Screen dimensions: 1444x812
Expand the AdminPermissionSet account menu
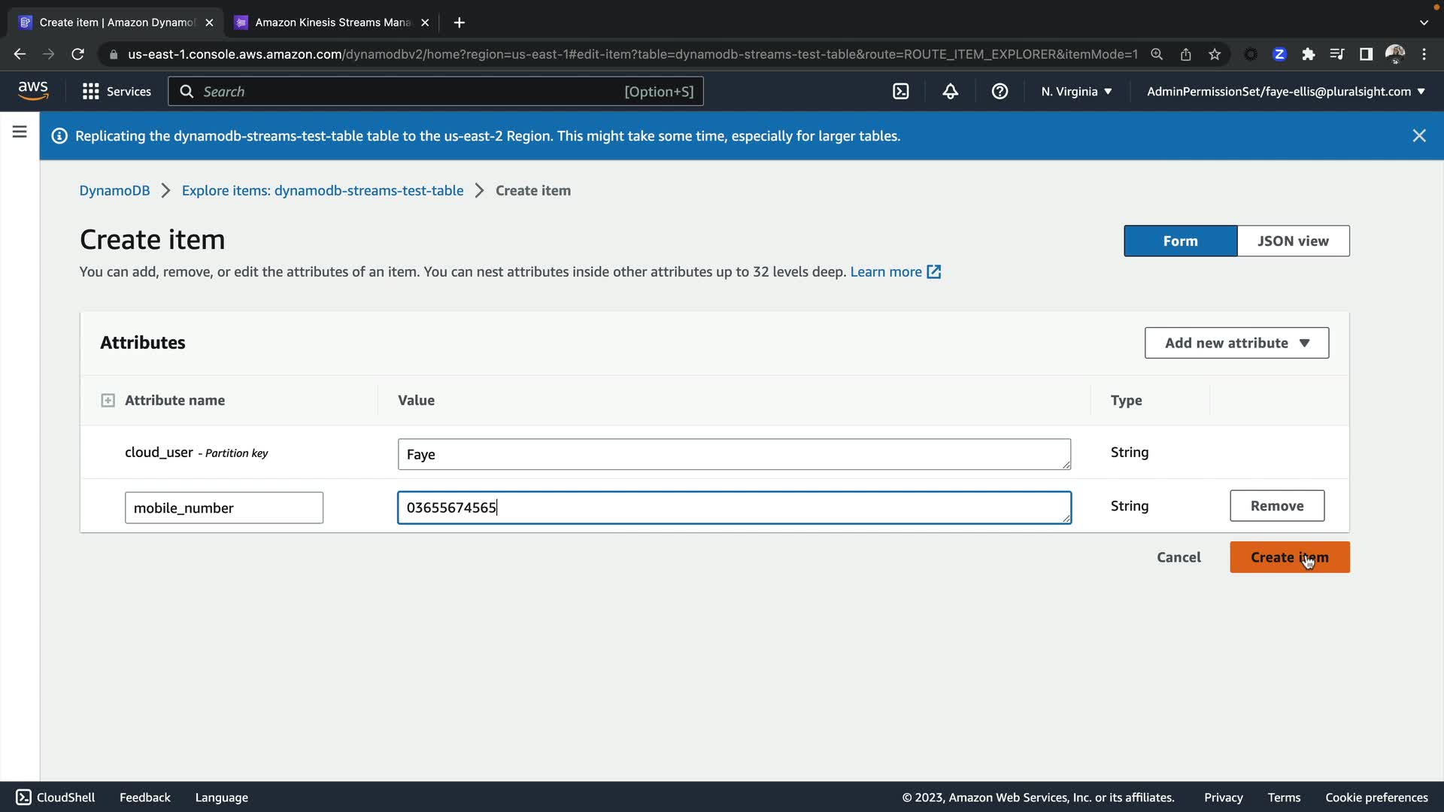click(1285, 91)
